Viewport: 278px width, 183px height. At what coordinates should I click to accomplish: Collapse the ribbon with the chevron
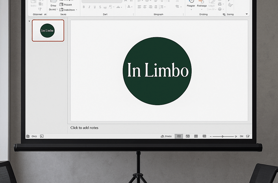pos(247,14)
